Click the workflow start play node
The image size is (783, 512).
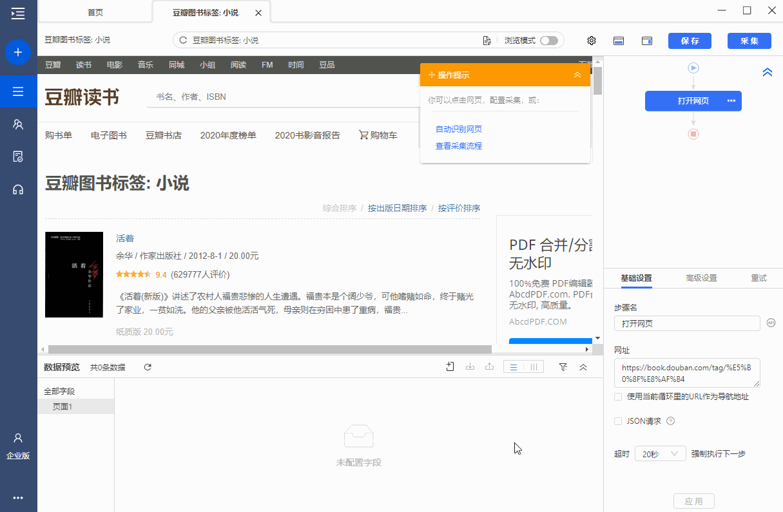[693, 68]
